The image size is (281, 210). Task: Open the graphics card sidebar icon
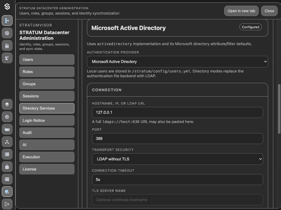pyautogui.click(x=7, y=129)
